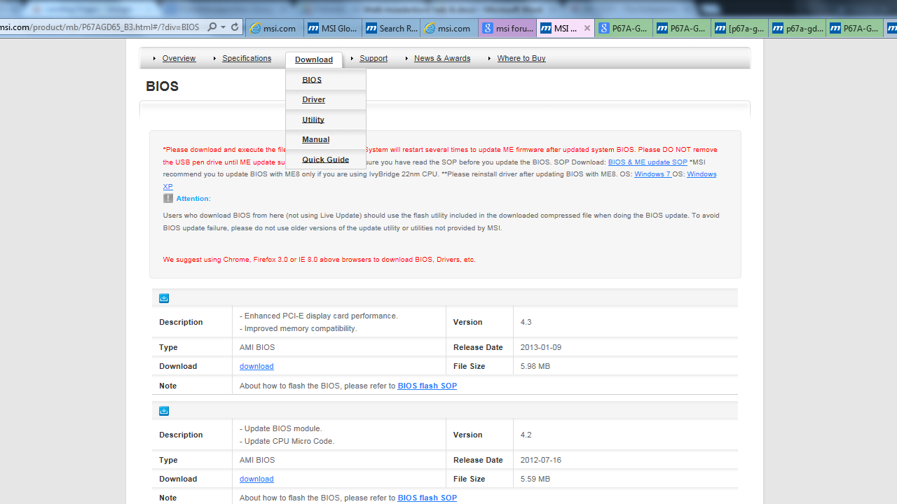Click the Windows 7 OS link
The width and height of the screenshot is (897, 504).
point(652,174)
